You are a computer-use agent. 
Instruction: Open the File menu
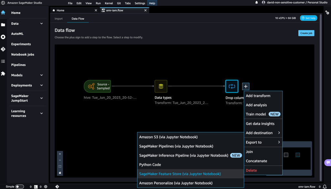(70, 3)
